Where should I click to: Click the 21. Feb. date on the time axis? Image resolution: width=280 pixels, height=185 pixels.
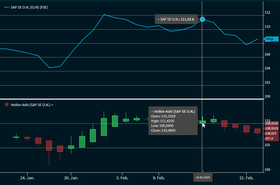(247, 178)
